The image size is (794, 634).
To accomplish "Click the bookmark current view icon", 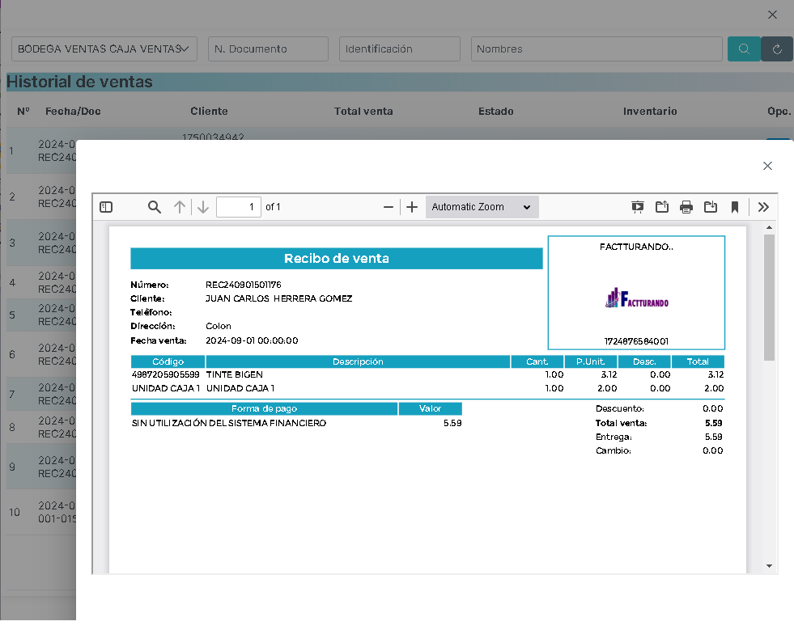I will tap(735, 207).
